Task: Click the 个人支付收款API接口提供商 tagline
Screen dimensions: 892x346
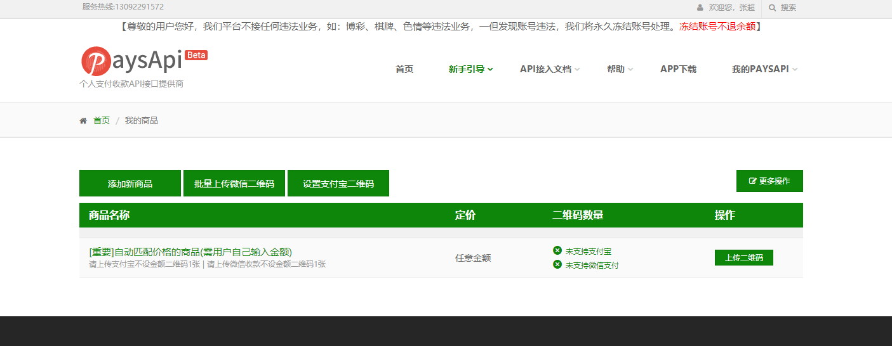Action: pyautogui.click(x=131, y=84)
